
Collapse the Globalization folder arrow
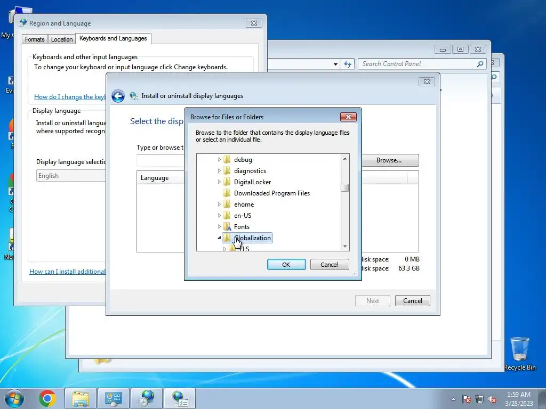coord(219,238)
